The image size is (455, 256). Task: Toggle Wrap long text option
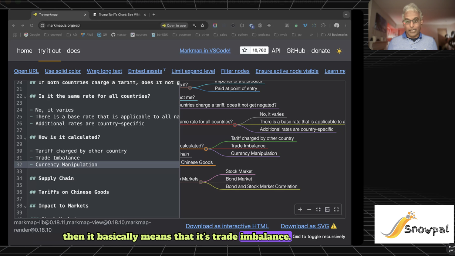104,71
